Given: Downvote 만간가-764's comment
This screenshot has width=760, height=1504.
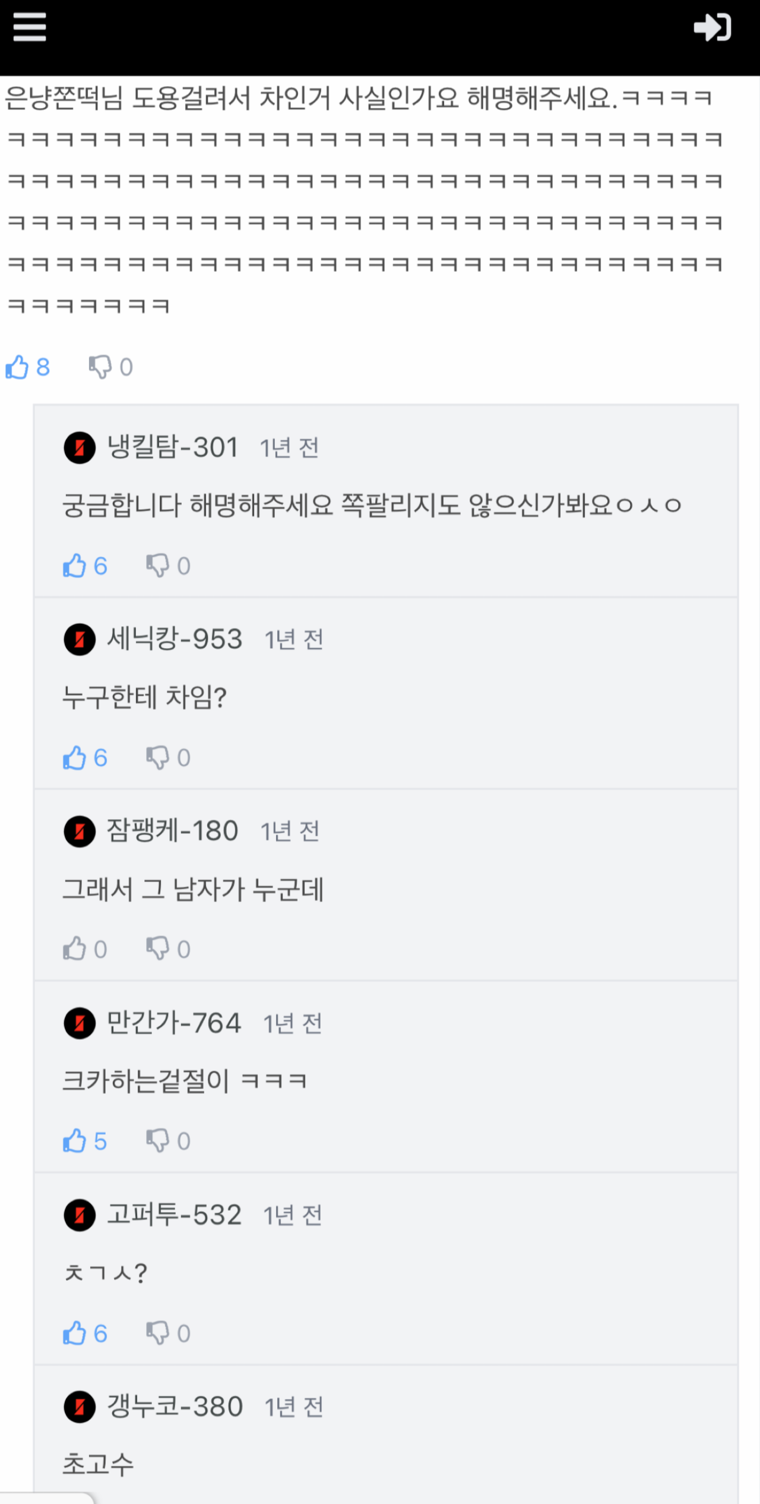Looking at the screenshot, I should tap(158, 1141).
